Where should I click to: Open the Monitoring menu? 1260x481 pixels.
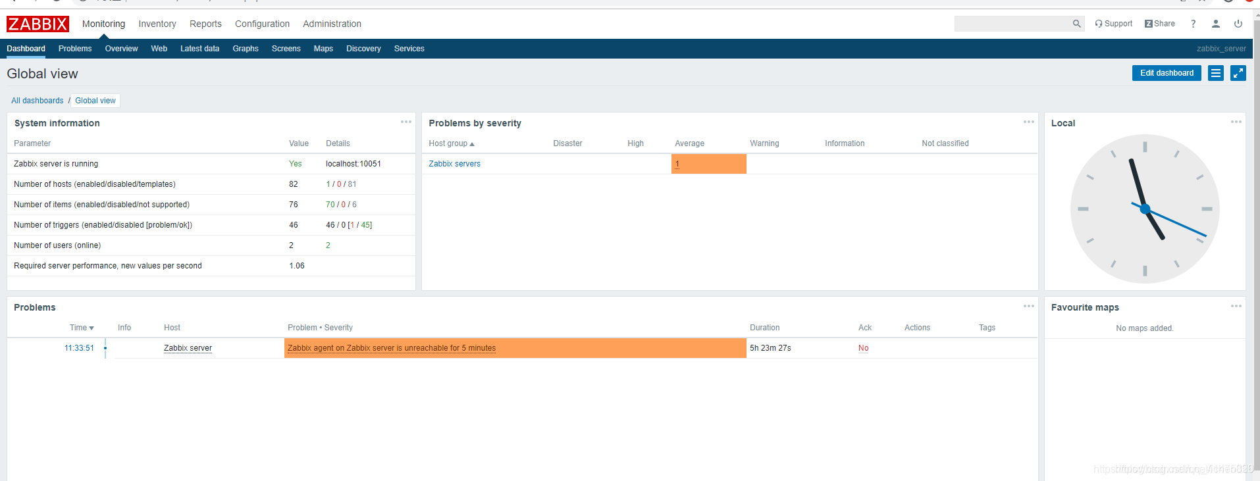103,24
